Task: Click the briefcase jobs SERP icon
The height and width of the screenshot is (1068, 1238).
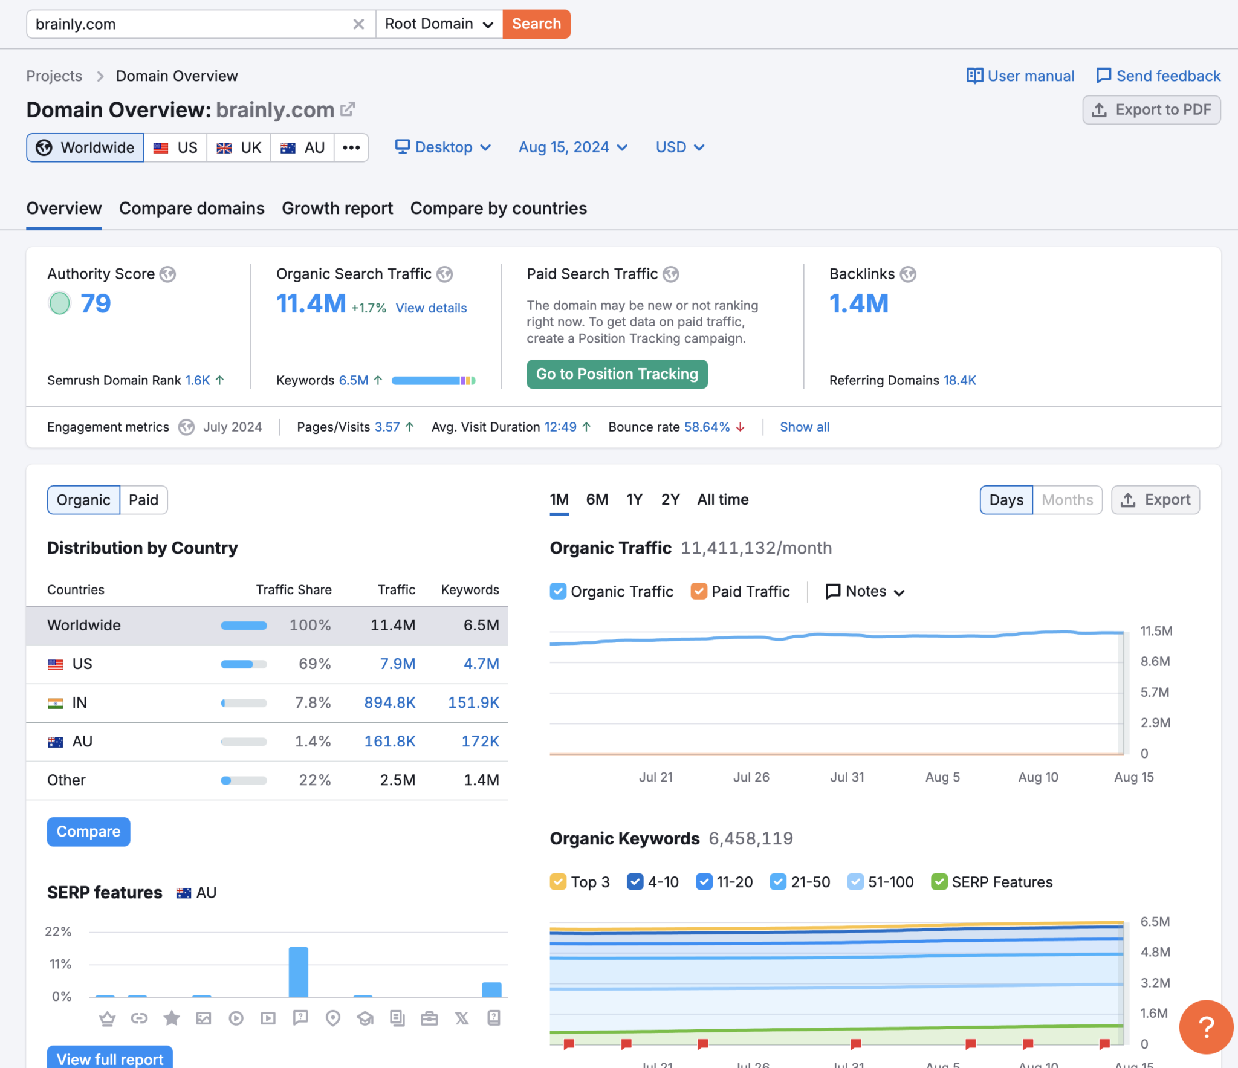Action: pyautogui.click(x=429, y=1018)
